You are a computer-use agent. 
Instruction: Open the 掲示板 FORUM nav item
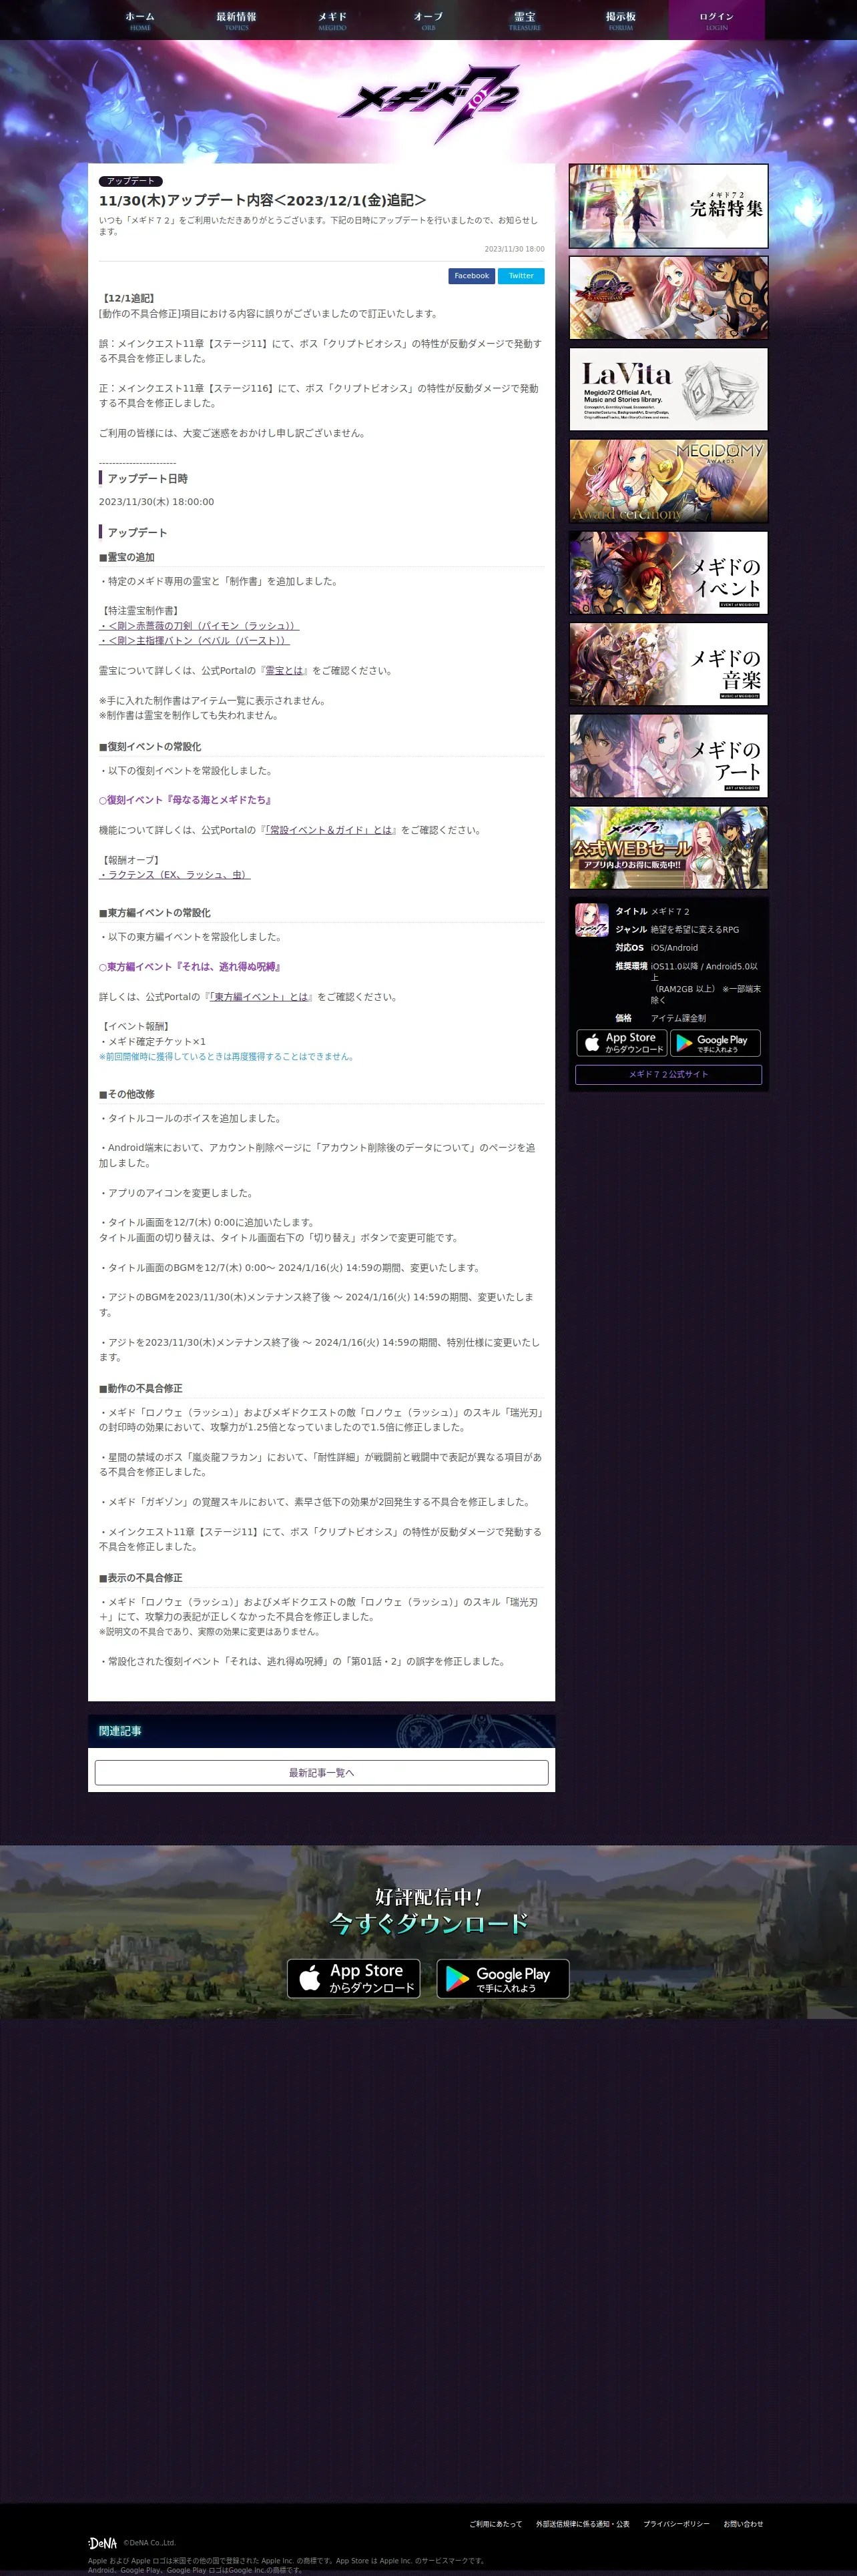click(620, 20)
